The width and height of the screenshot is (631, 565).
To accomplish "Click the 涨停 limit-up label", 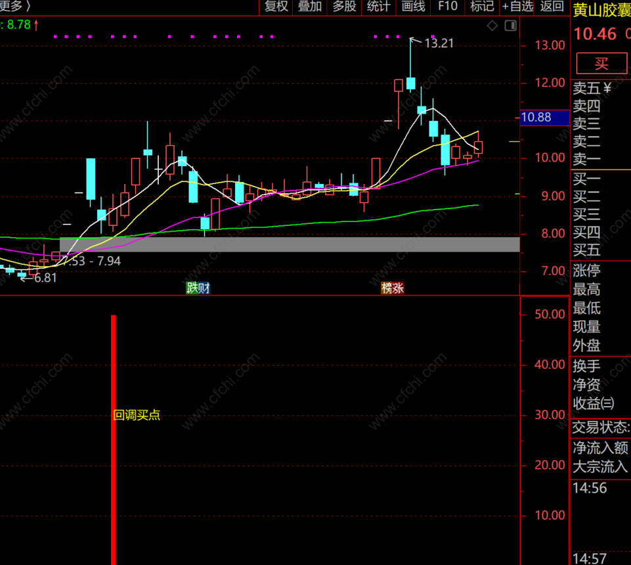I will coord(587,270).
